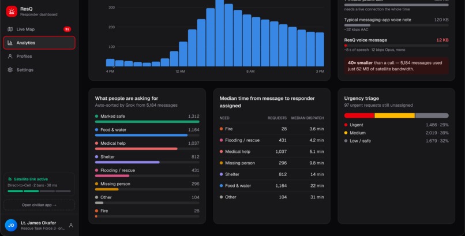This screenshot has height=236, width=465.
Task: Click the Direct-to-Cell 2 bars 38 ms status
Action: [x=33, y=185]
